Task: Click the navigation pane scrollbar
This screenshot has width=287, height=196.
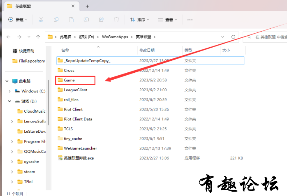Action: point(48,103)
